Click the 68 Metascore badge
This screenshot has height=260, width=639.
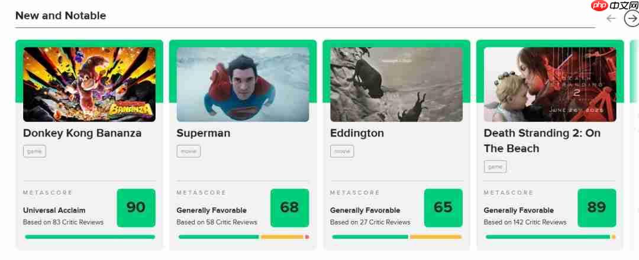[289, 207]
